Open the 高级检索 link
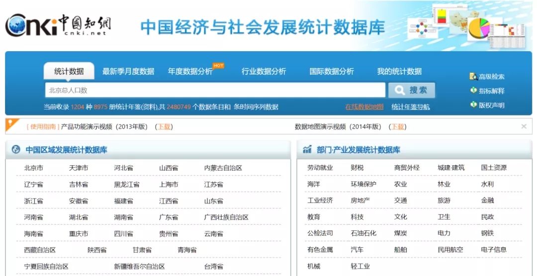Screen dimensions: 537x276 tap(491, 76)
